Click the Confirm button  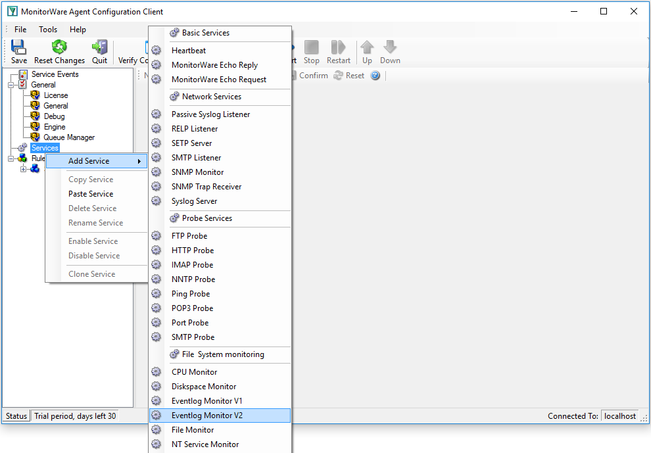pos(310,76)
